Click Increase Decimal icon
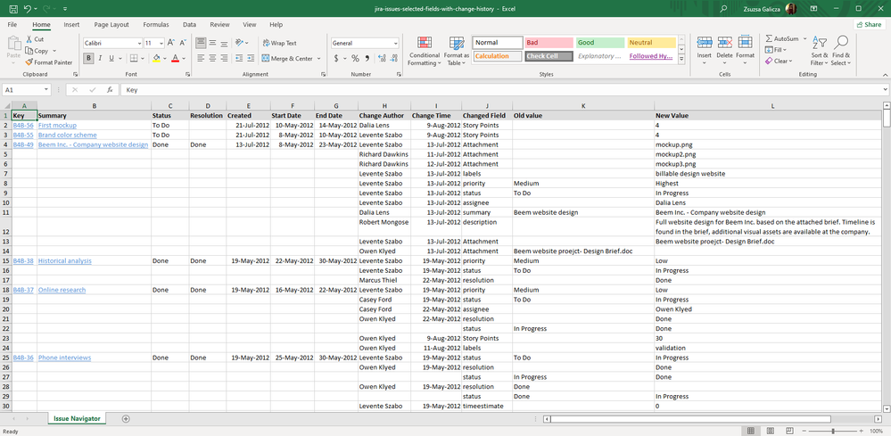 (x=382, y=59)
